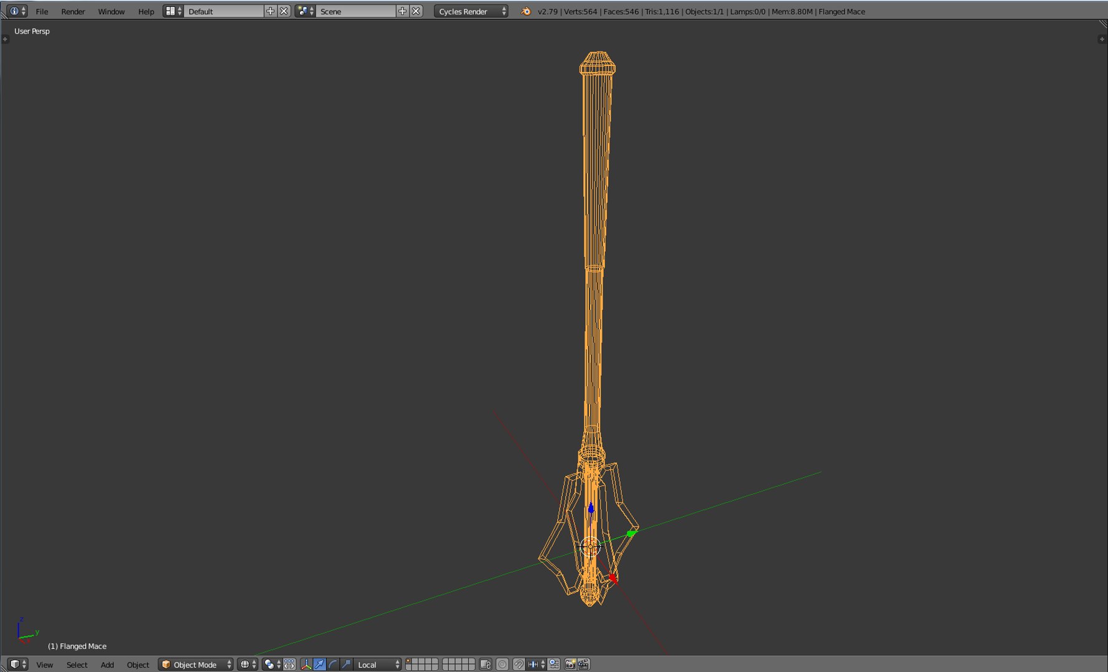The height and width of the screenshot is (672, 1108).
Task: Open the Object menu in 3D viewport
Action: click(138, 665)
